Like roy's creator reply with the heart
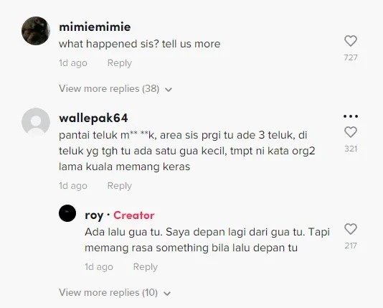 pyautogui.click(x=351, y=229)
